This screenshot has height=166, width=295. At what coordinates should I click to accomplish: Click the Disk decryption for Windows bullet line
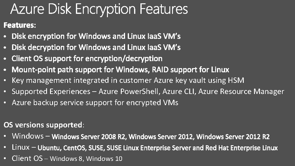pyautogui.click(x=96, y=47)
